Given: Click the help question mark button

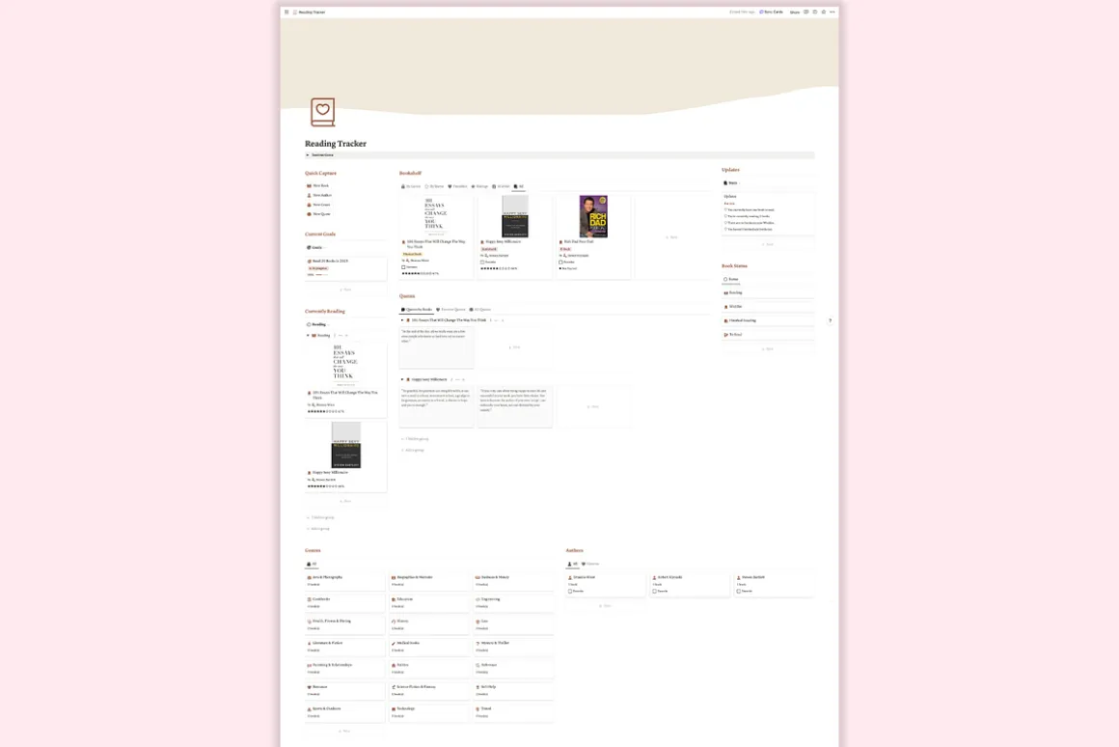Looking at the screenshot, I should click(x=830, y=320).
